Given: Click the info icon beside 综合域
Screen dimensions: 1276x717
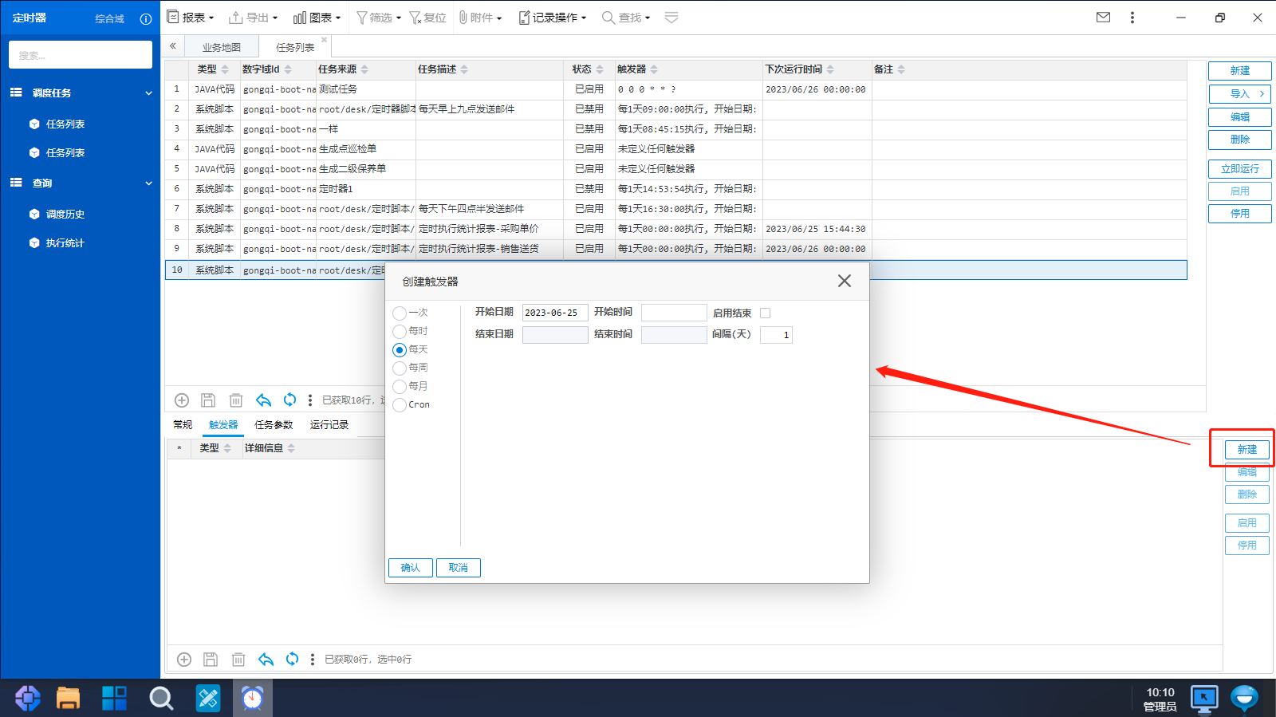Looking at the screenshot, I should tap(146, 18).
